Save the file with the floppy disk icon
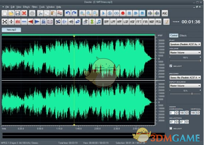The width and height of the screenshot is (204, 145). coord(17,13)
